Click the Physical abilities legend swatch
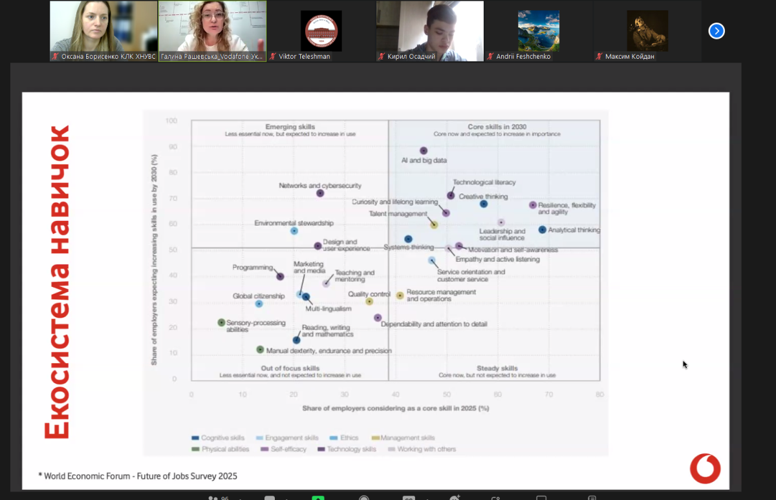The height and width of the screenshot is (500, 776). (195, 449)
